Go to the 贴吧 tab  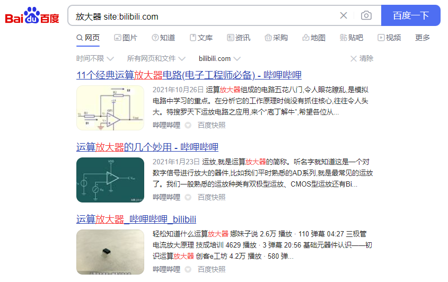click(352, 38)
